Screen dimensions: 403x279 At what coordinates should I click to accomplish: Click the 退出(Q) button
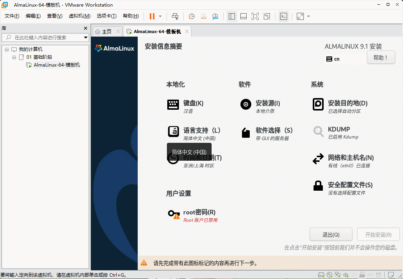pos(331,234)
